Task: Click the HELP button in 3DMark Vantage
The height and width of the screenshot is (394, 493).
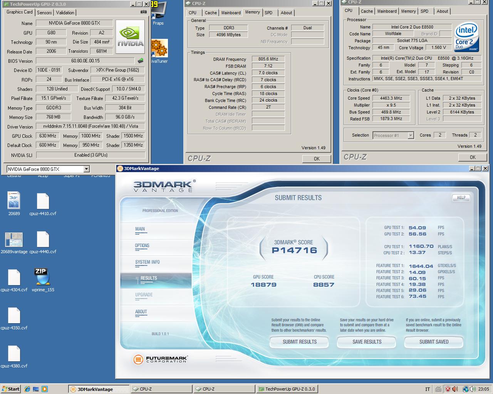Action: click(461, 197)
